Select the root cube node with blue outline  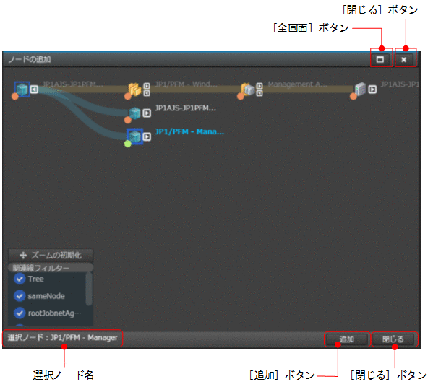pos(22,89)
